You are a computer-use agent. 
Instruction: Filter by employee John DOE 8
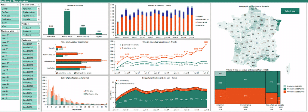[29, 107]
